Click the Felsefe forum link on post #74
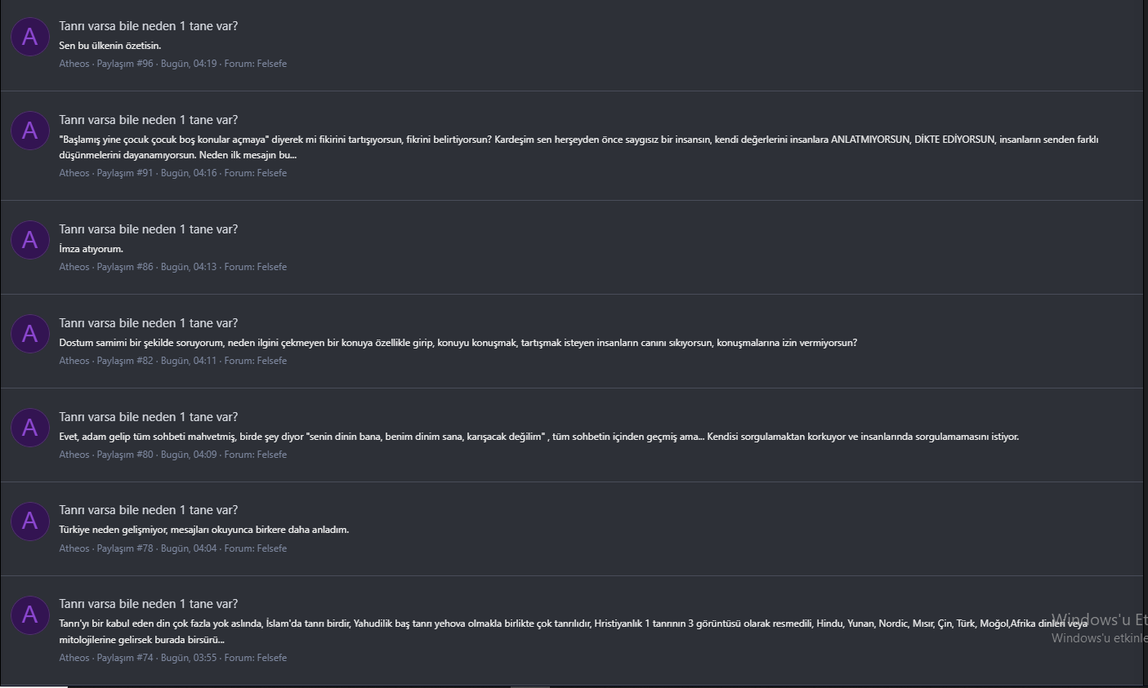The height and width of the screenshot is (688, 1148). coord(271,658)
